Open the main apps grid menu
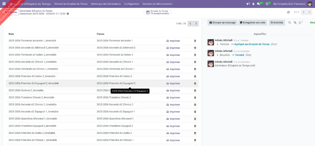Screen dimensions: 315x146 pyautogui.click(x=4, y=4)
